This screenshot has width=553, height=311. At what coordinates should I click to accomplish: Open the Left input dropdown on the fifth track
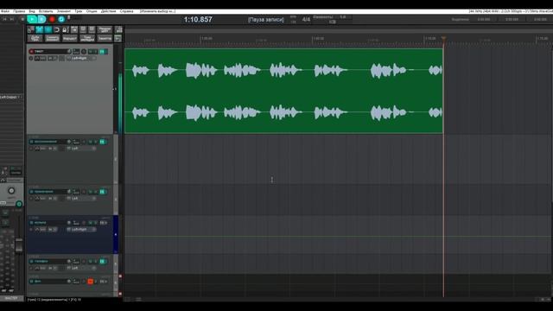(81, 268)
